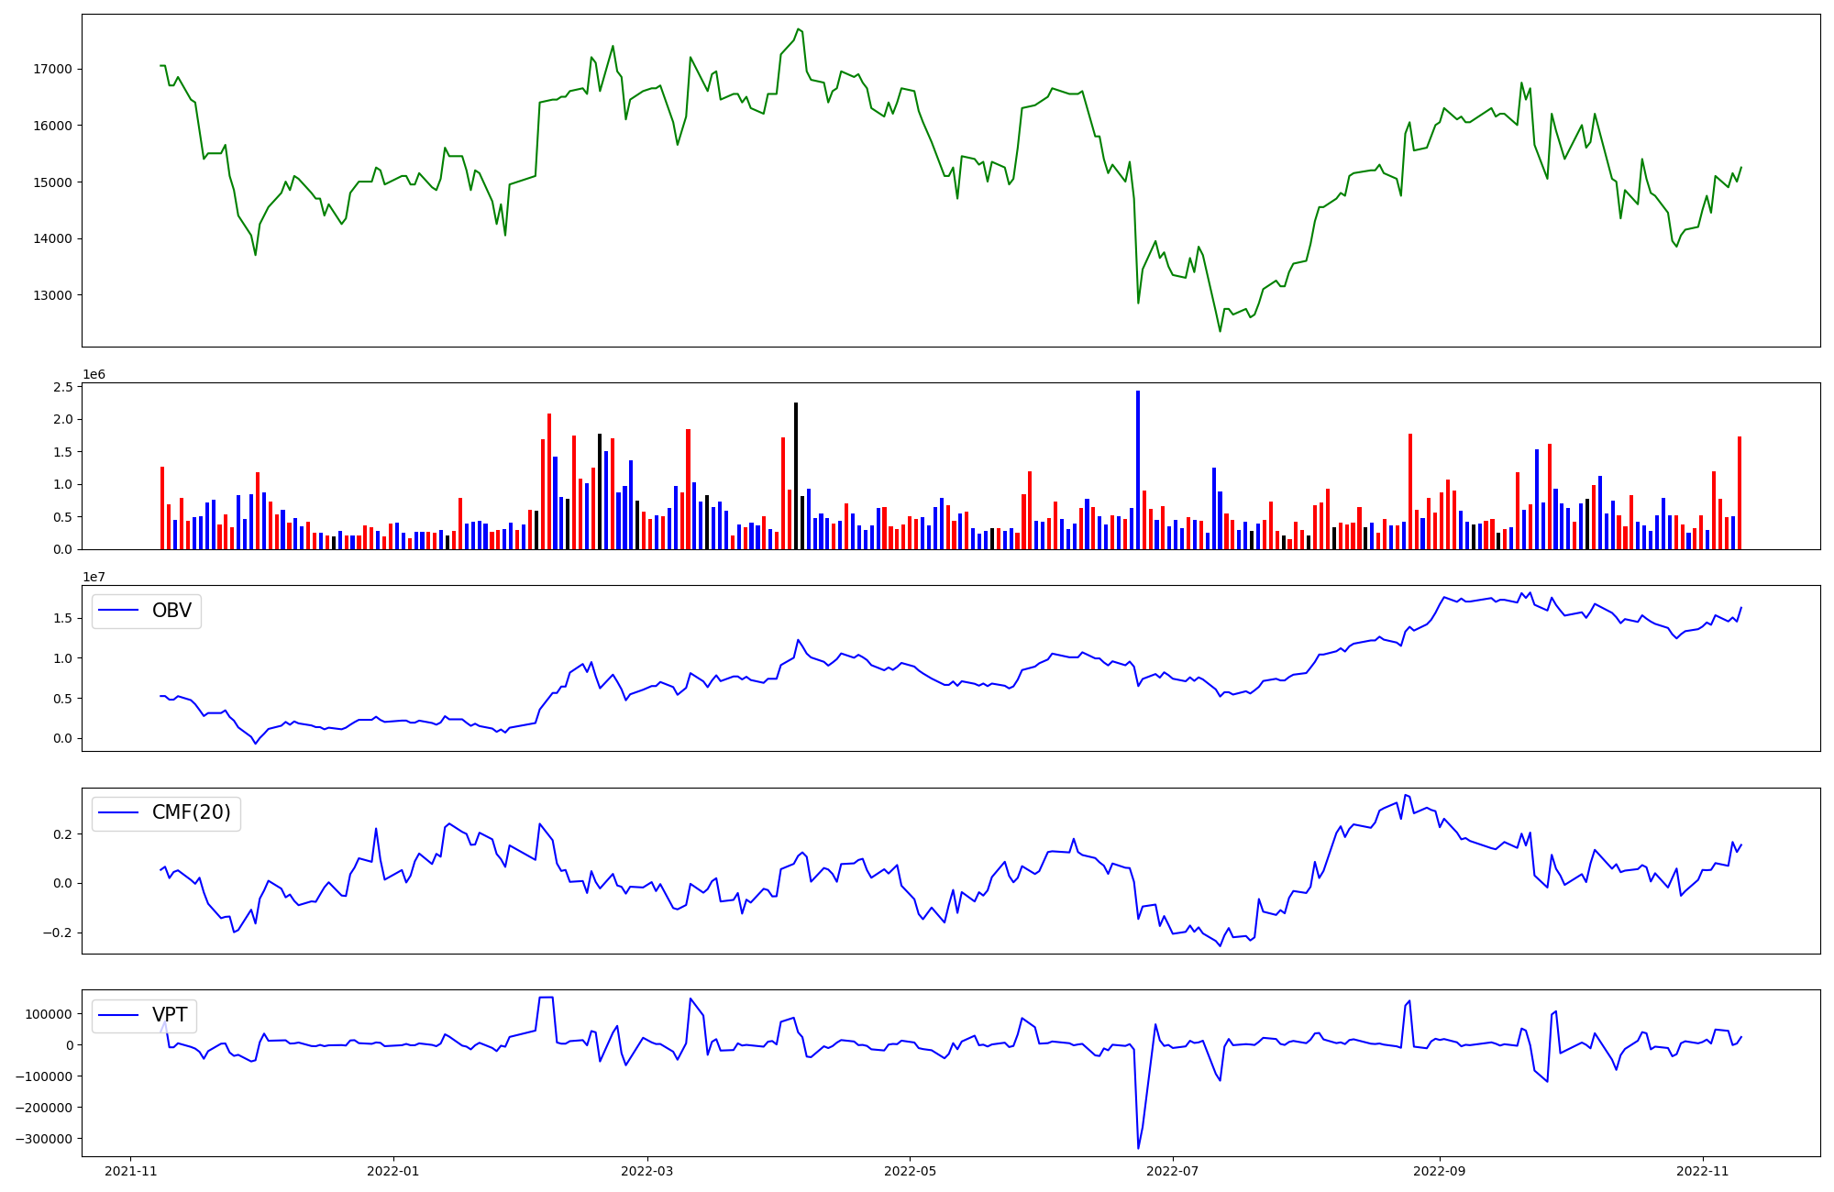Click the deepest VPT trough near -300000
Viewport: 1834px width, 1192px height.
[1138, 1147]
